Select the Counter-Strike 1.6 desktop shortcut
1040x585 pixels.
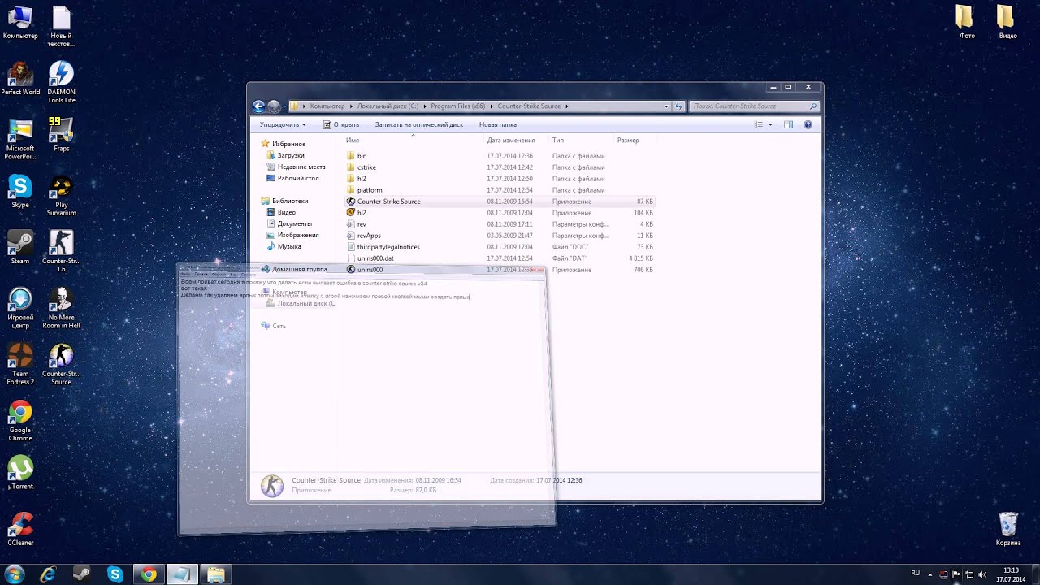click(61, 252)
